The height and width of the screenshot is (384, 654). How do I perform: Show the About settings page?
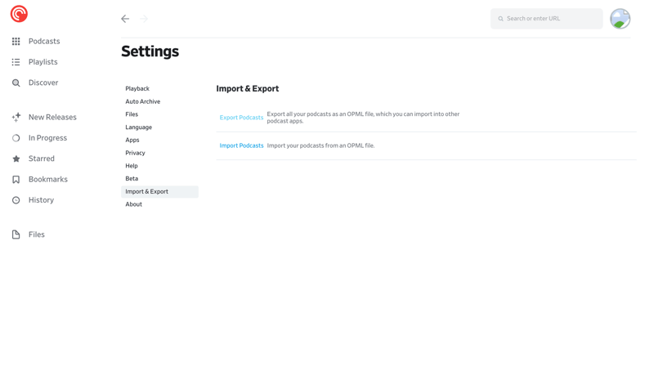tap(133, 204)
